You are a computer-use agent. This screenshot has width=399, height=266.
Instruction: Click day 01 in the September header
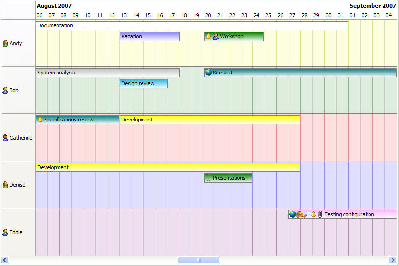[352, 15]
